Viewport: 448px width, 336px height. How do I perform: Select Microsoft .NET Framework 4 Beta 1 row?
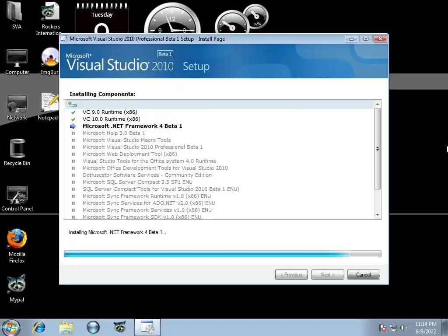[x=219, y=126]
